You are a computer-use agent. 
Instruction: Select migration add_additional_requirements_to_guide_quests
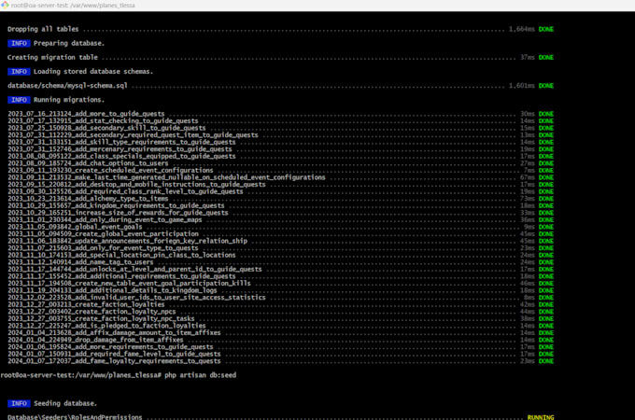pyautogui.click(x=121, y=277)
